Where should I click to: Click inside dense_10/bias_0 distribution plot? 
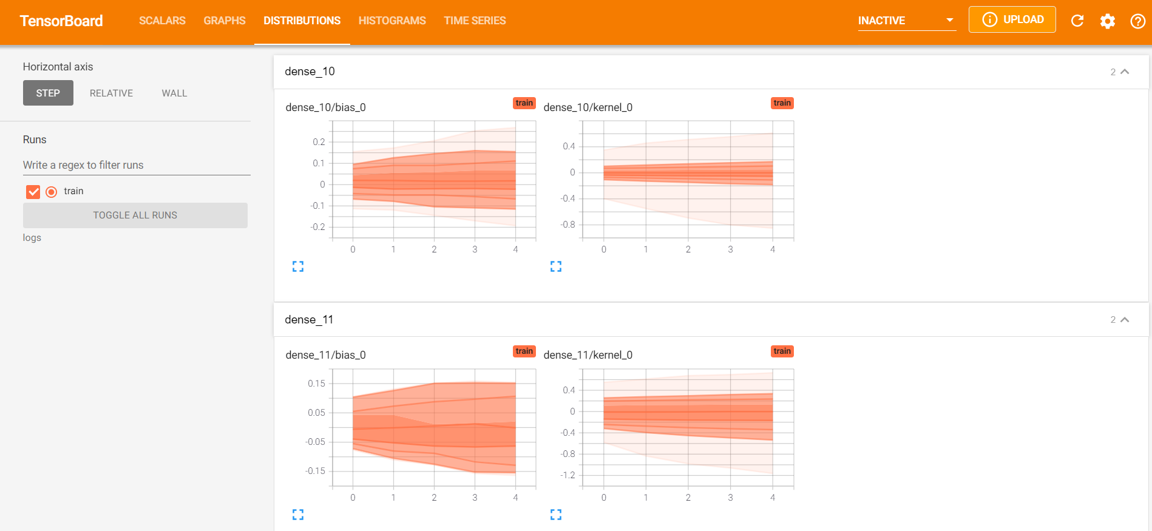tap(434, 180)
